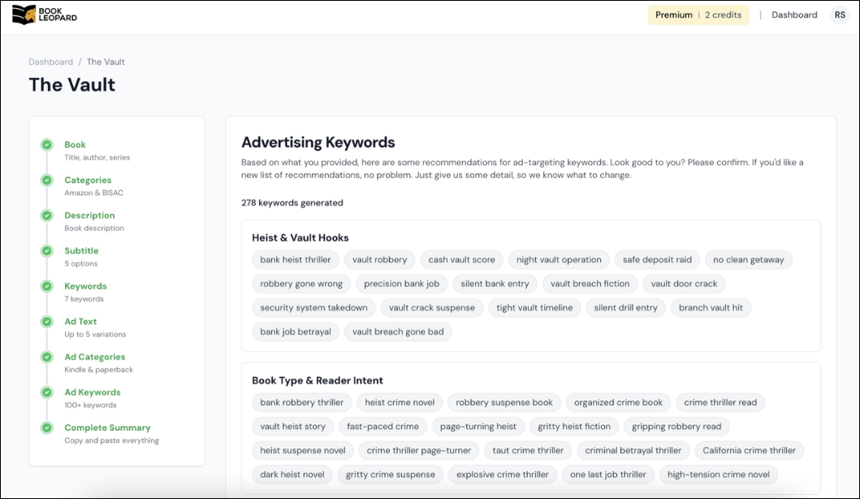
Task: Click the Dashboard breadcrumb link
Action: (x=50, y=62)
